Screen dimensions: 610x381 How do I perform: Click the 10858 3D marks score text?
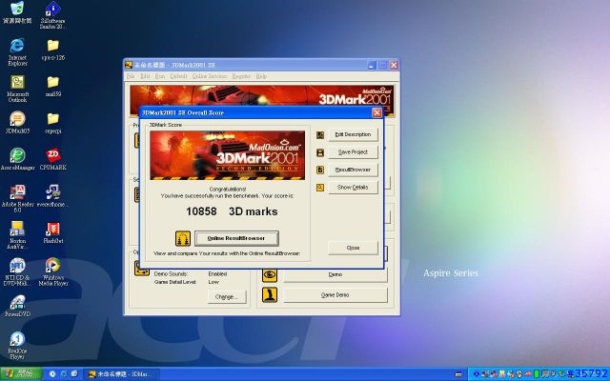click(x=232, y=211)
